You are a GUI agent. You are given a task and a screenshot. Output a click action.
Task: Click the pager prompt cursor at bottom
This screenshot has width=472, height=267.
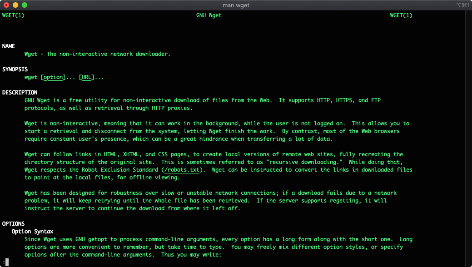7,262
